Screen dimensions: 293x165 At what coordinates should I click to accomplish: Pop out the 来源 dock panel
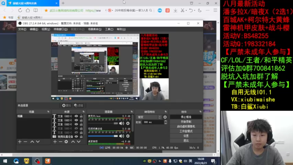point(84,112)
